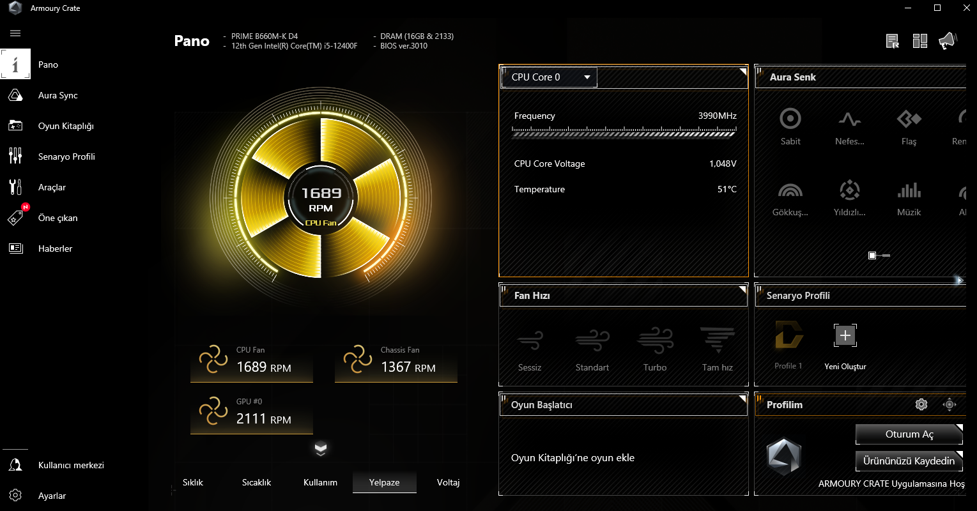This screenshot has height=511, width=977.
Task: Switch to the Kullanım tab
Action: pos(320,482)
